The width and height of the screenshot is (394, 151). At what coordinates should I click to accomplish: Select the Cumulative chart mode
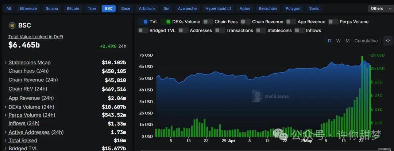point(366,41)
